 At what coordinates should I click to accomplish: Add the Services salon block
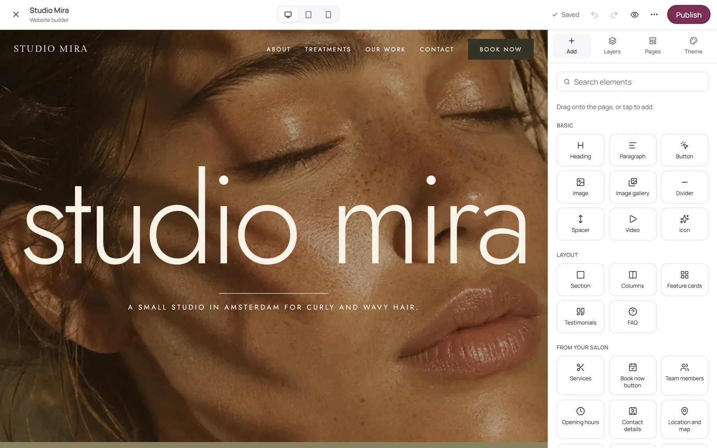580,376
